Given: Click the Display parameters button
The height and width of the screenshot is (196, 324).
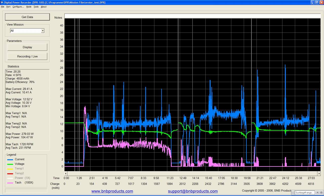Looking at the screenshot, I should pos(27,47).
